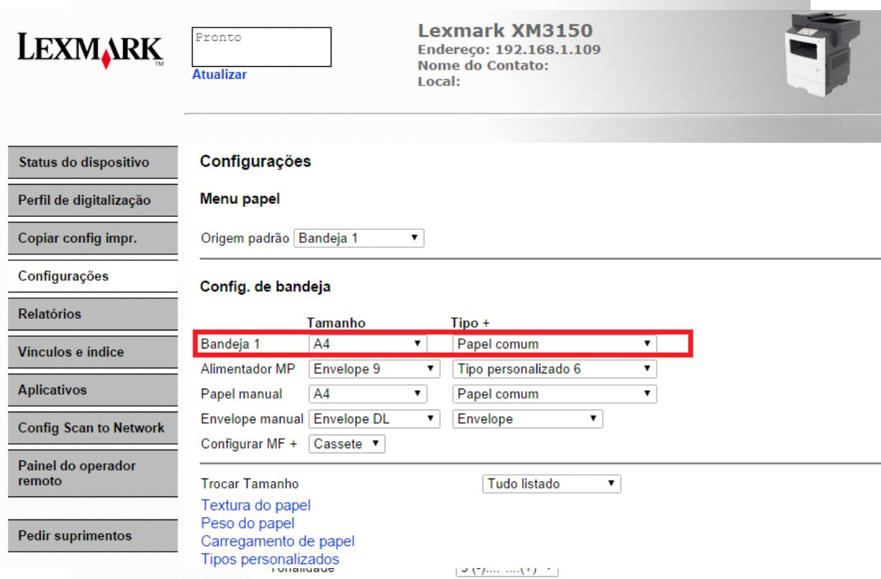
Task: Open Tipos personalizados link
Action: tap(270, 559)
